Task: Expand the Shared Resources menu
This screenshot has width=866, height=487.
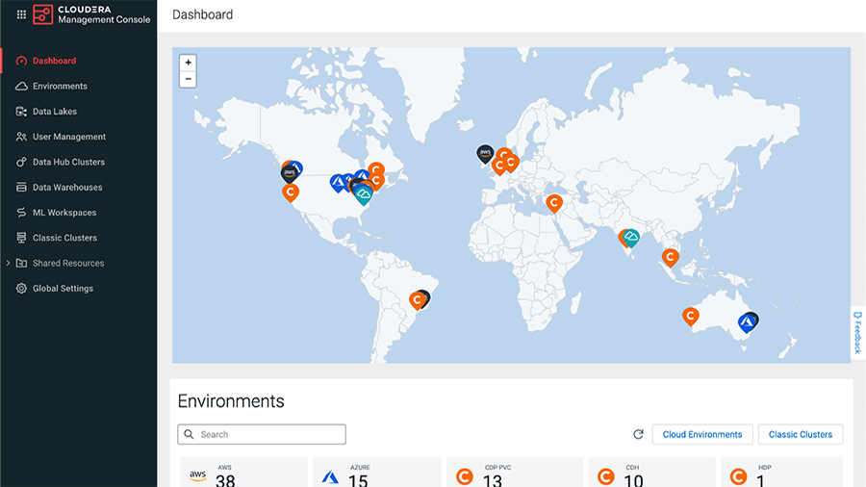Action: [8, 263]
